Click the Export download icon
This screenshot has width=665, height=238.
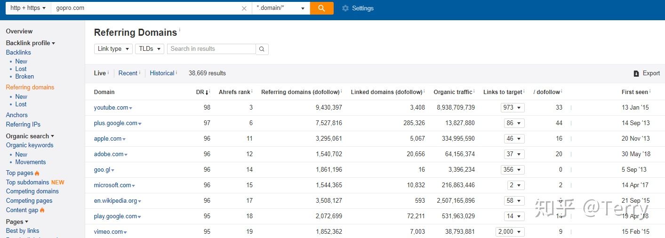(x=636, y=73)
